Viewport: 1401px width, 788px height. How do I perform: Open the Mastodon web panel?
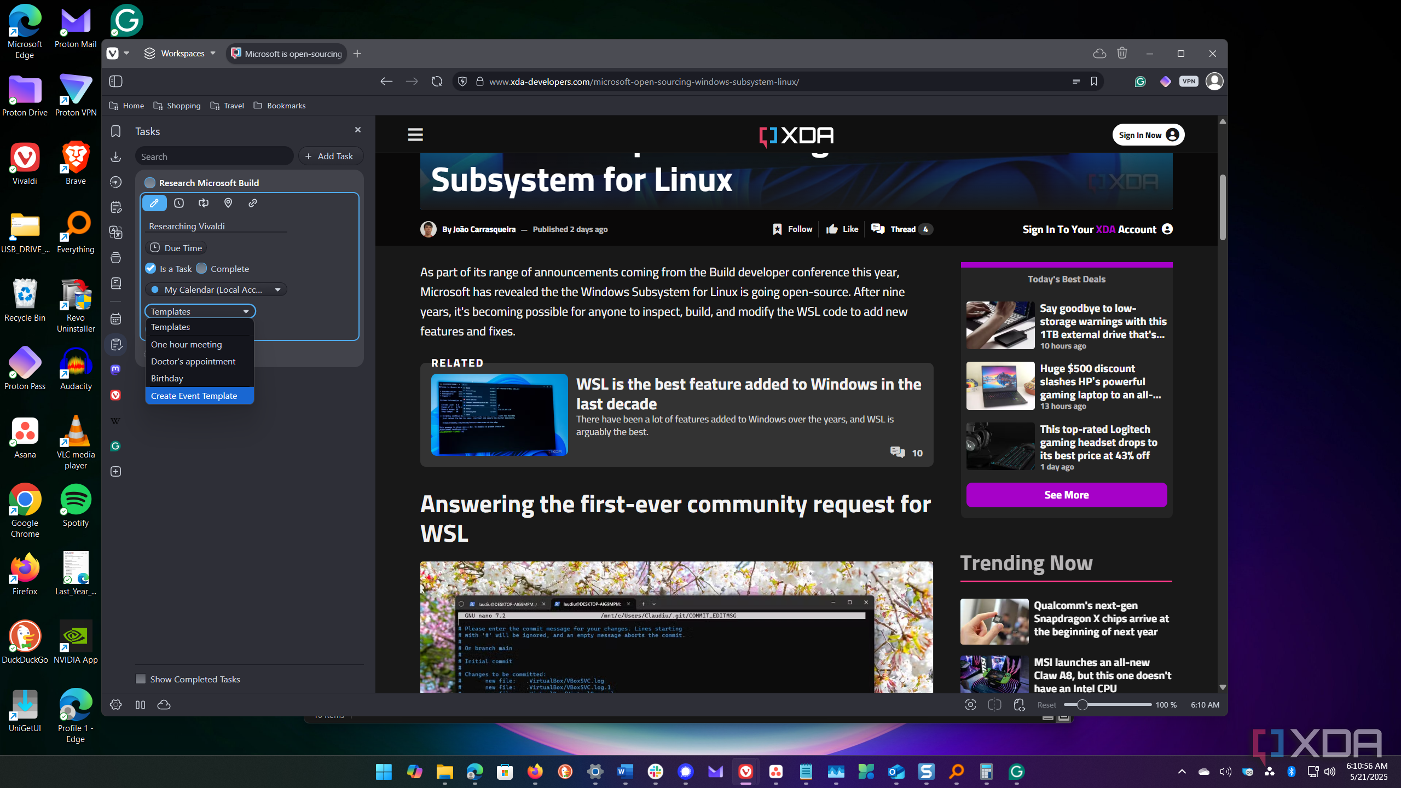[x=115, y=370]
